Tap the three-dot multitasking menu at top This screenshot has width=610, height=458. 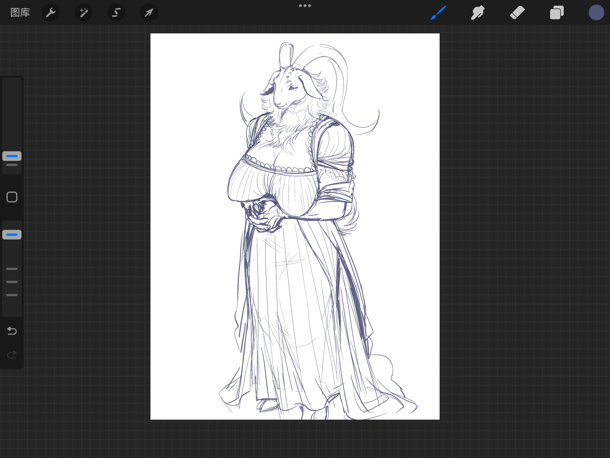[x=305, y=6]
